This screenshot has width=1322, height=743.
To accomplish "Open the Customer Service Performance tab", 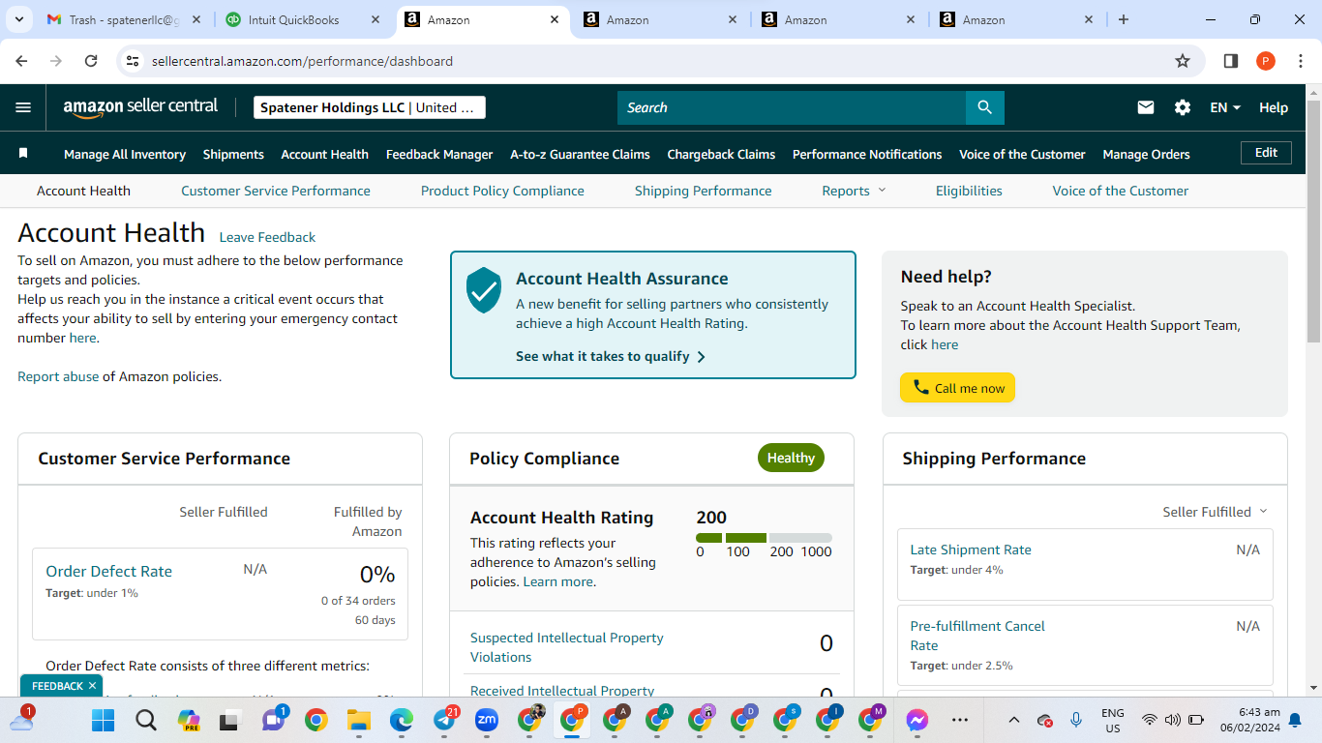I will (x=276, y=191).
